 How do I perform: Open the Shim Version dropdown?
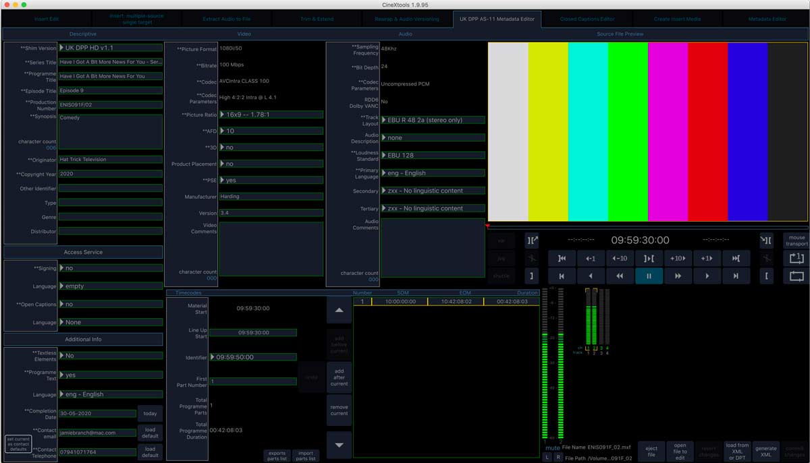(x=111, y=48)
